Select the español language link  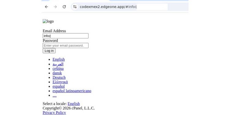(x=59, y=86)
